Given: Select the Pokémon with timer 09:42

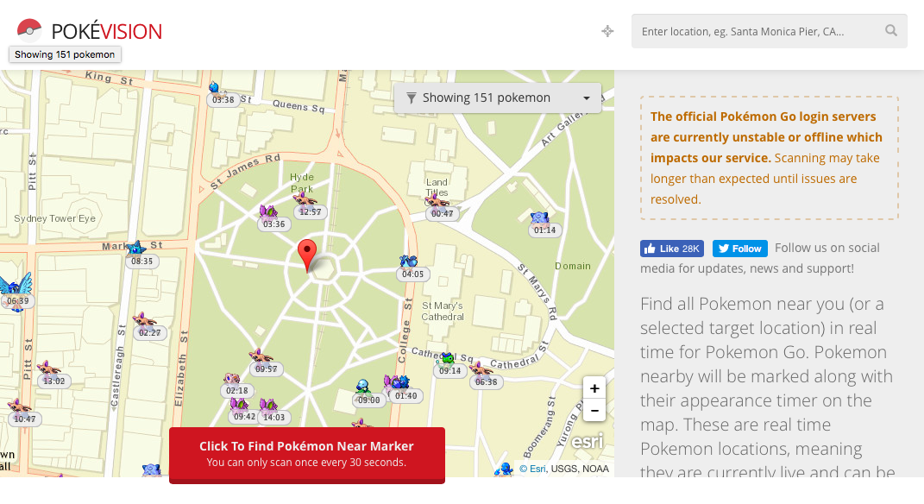Looking at the screenshot, I should coord(239,404).
